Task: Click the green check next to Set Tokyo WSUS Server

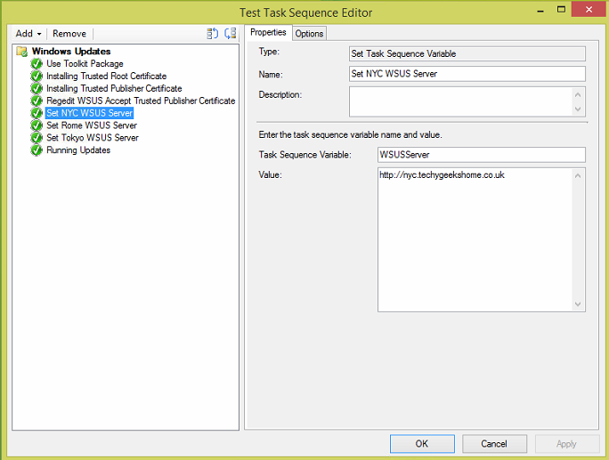Action: [x=37, y=138]
